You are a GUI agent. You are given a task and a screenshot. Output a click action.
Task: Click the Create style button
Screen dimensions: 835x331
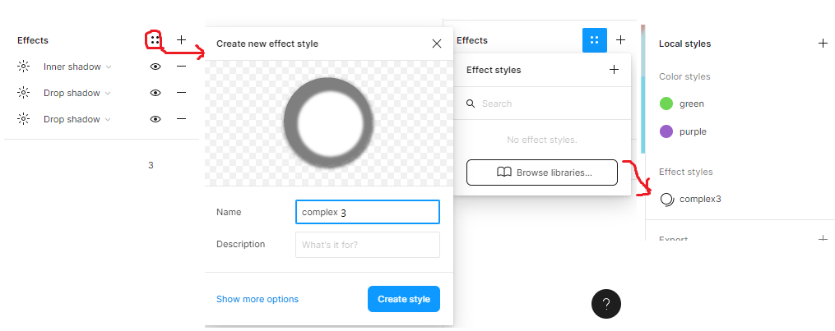click(404, 299)
